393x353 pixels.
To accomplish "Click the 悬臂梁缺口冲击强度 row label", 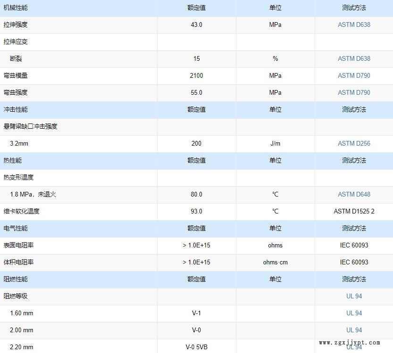I will click(31, 126).
